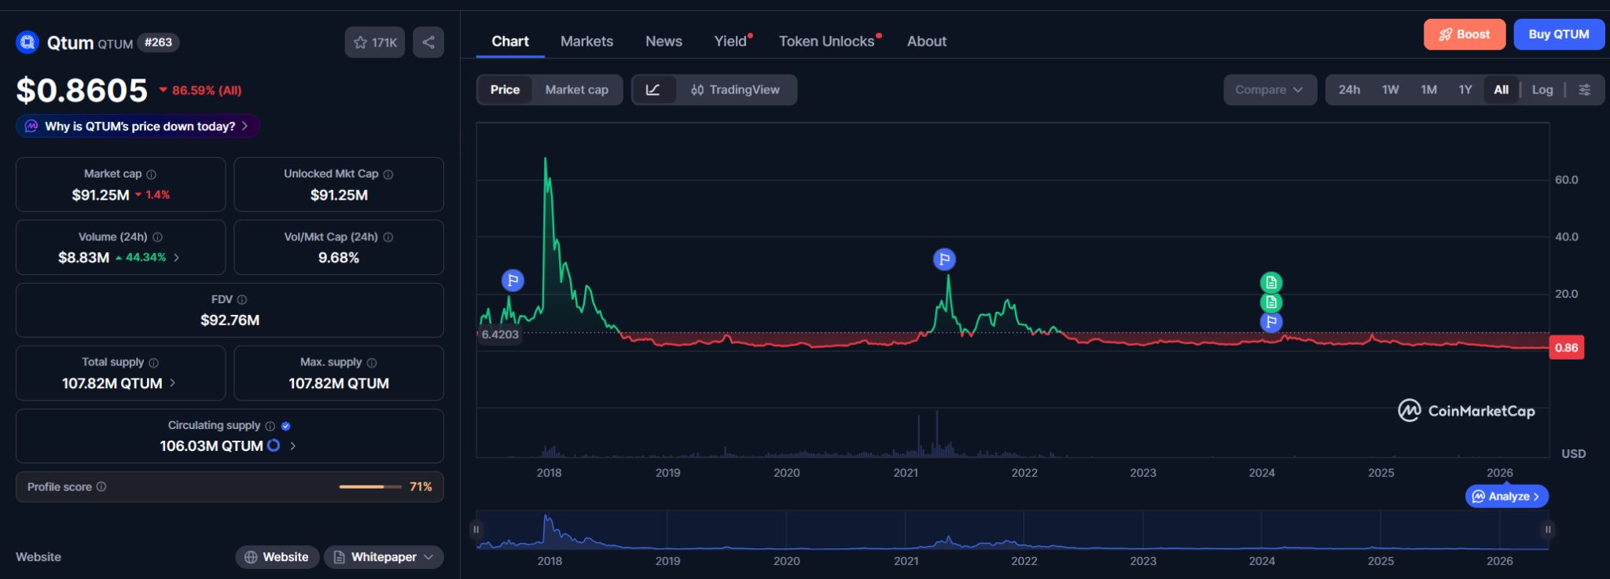Open 'Why is QTUM's price down today?'
This screenshot has width=1610, height=579.
point(138,126)
